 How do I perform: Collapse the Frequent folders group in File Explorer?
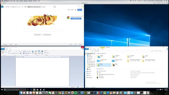[x=96, y=53]
